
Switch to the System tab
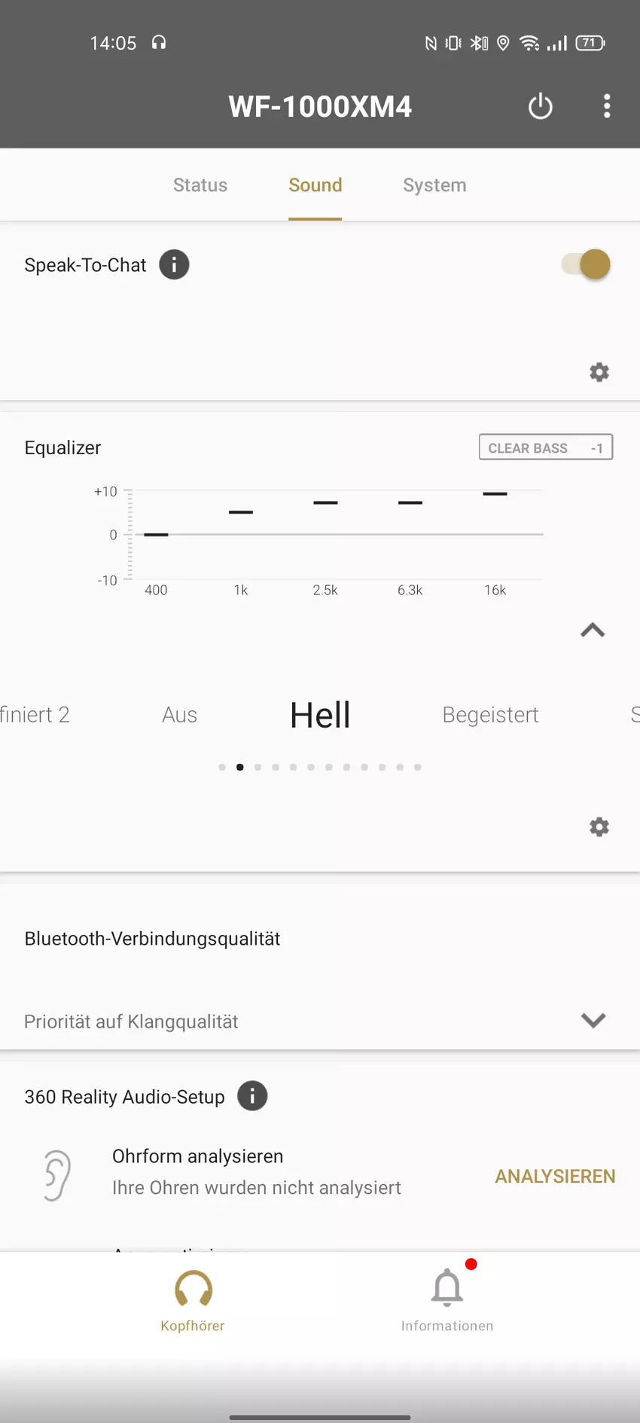click(434, 185)
